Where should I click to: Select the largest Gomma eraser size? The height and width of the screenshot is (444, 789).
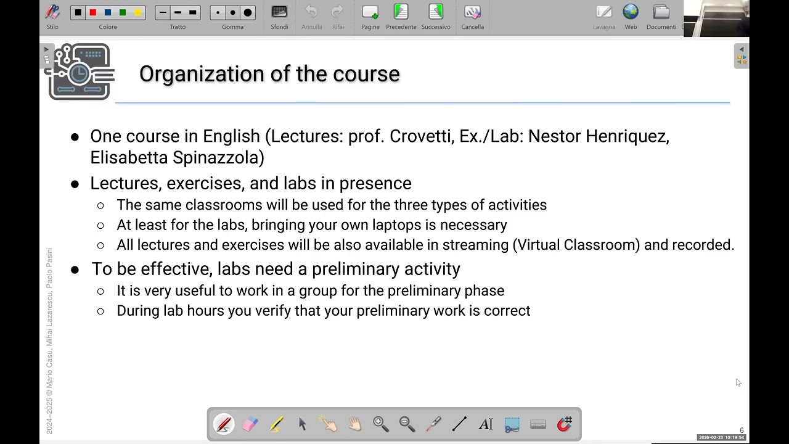click(x=248, y=12)
